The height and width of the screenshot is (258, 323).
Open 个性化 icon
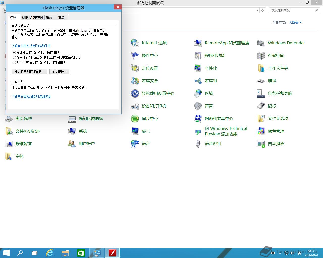click(198, 68)
